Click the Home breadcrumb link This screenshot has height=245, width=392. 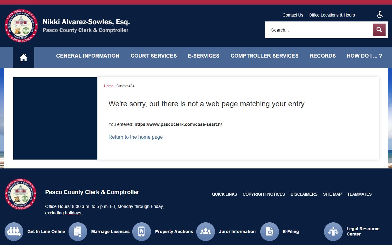(109, 86)
